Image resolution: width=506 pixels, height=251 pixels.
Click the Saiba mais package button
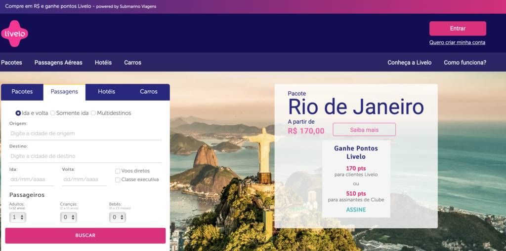[364, 130]
